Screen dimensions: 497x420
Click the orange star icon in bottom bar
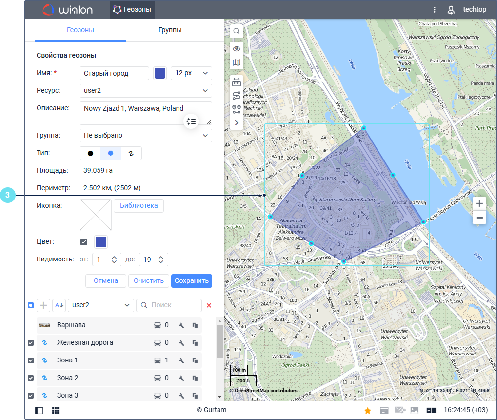(368, 410)
